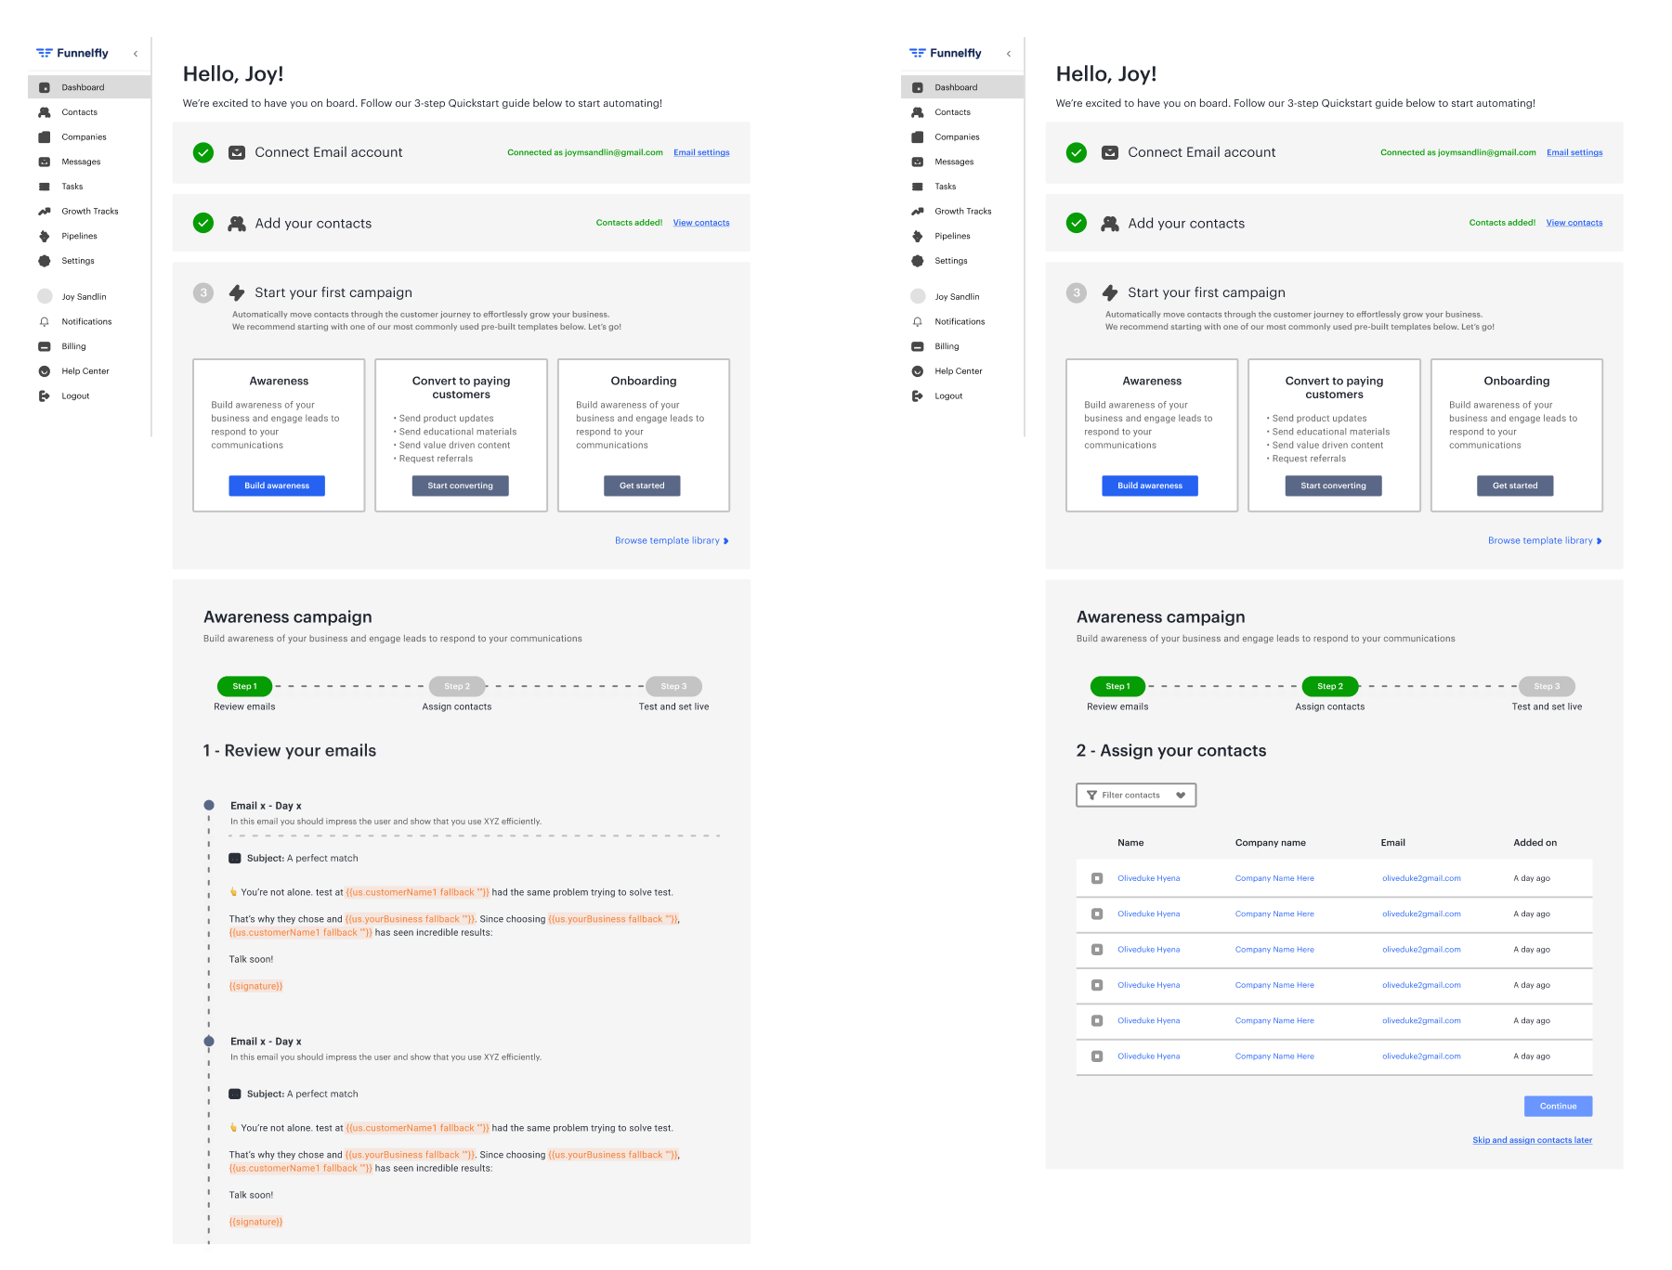Collapse the sidebar using the right screen's chevron
Image resolution: width=1672 pixels, height=1270 pixels.
pyautogui.click(x=1009, y=54)
